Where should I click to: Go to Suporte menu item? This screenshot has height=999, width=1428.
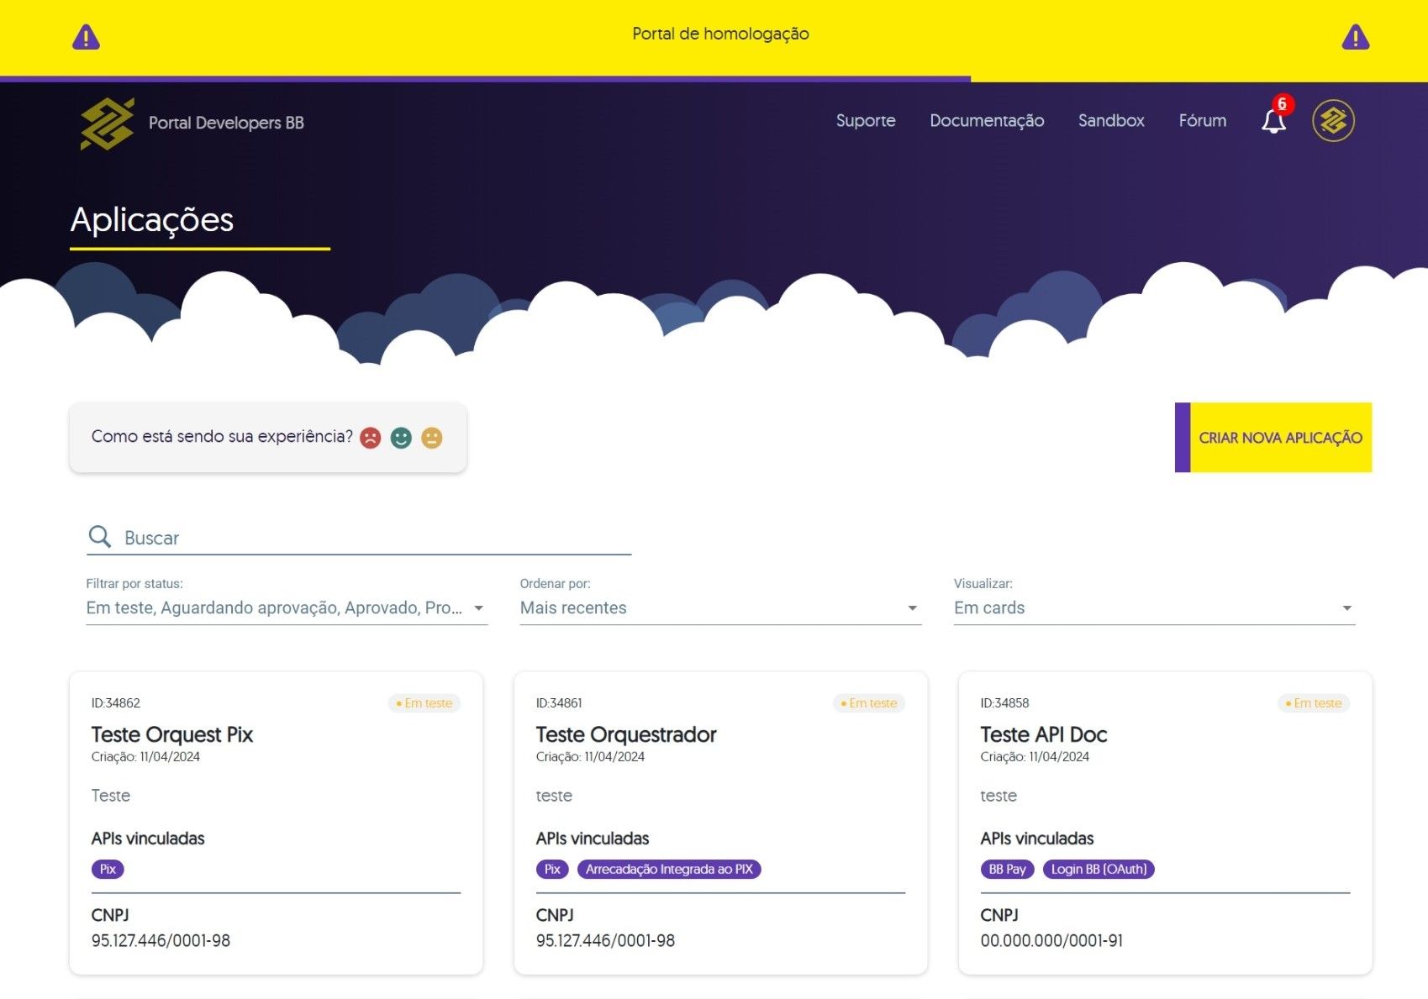(865, 121)
